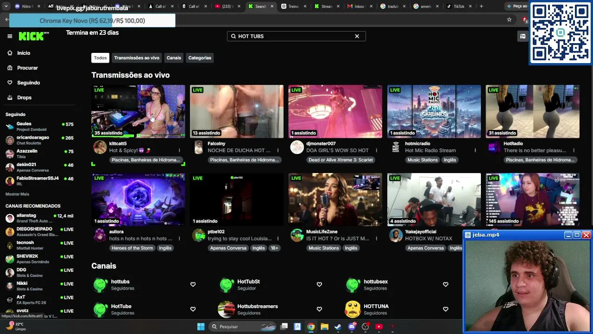The width and height of the screenshot is (593, 334).
Task: Open 1takejayofficial channel avatar
Action: coord(396,236)
